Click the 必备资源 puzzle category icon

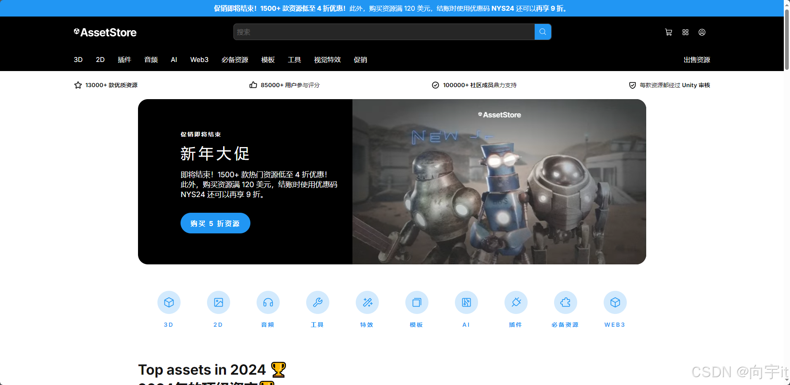point(566,302)
